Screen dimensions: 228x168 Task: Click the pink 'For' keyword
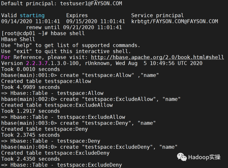click(6, 57)
